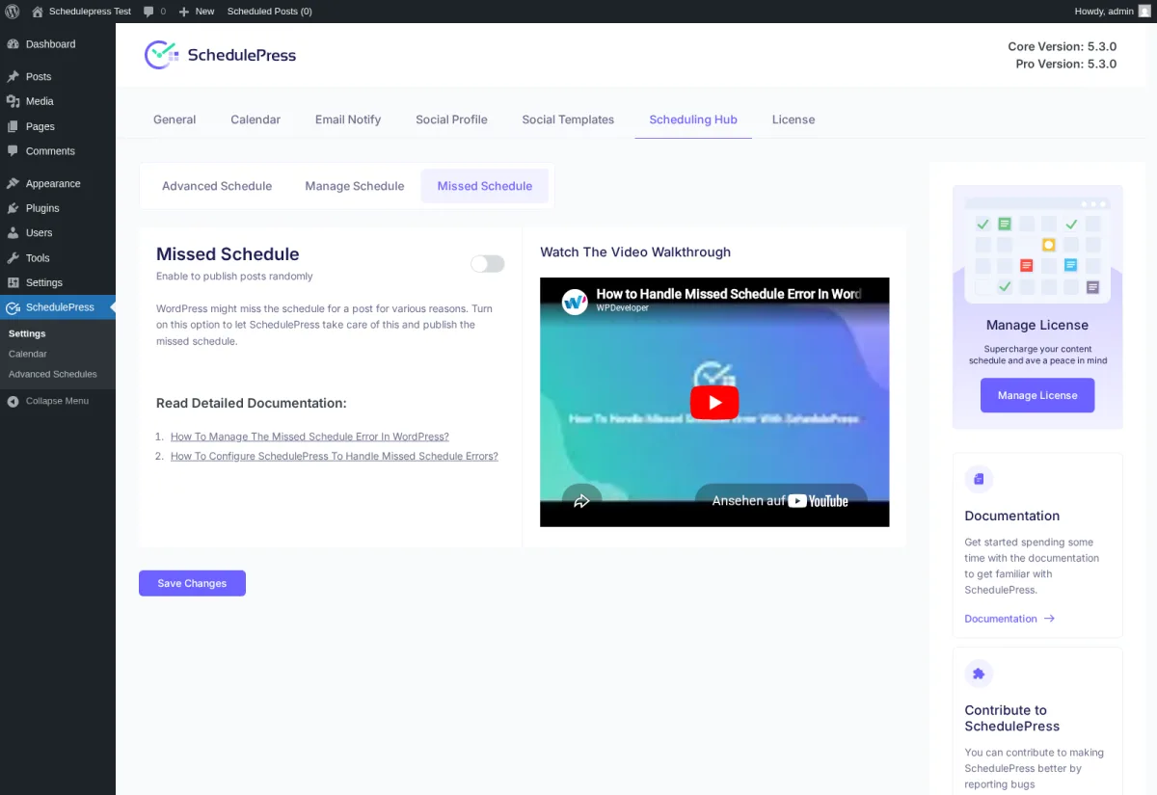Click the video share arrow icon
1157x795 pixels.
pos(581,501)
